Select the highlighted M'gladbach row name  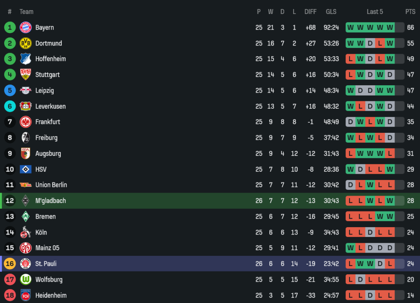pyautogui.click(x=50, y=201)
